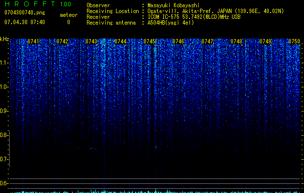Click the 1.0 kHz axis label
Image resolution: width=304 pixels, height=193 pixels.
point(4,87)
